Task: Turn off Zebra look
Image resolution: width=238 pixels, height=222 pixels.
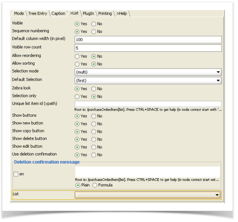Action: point(94,89)
